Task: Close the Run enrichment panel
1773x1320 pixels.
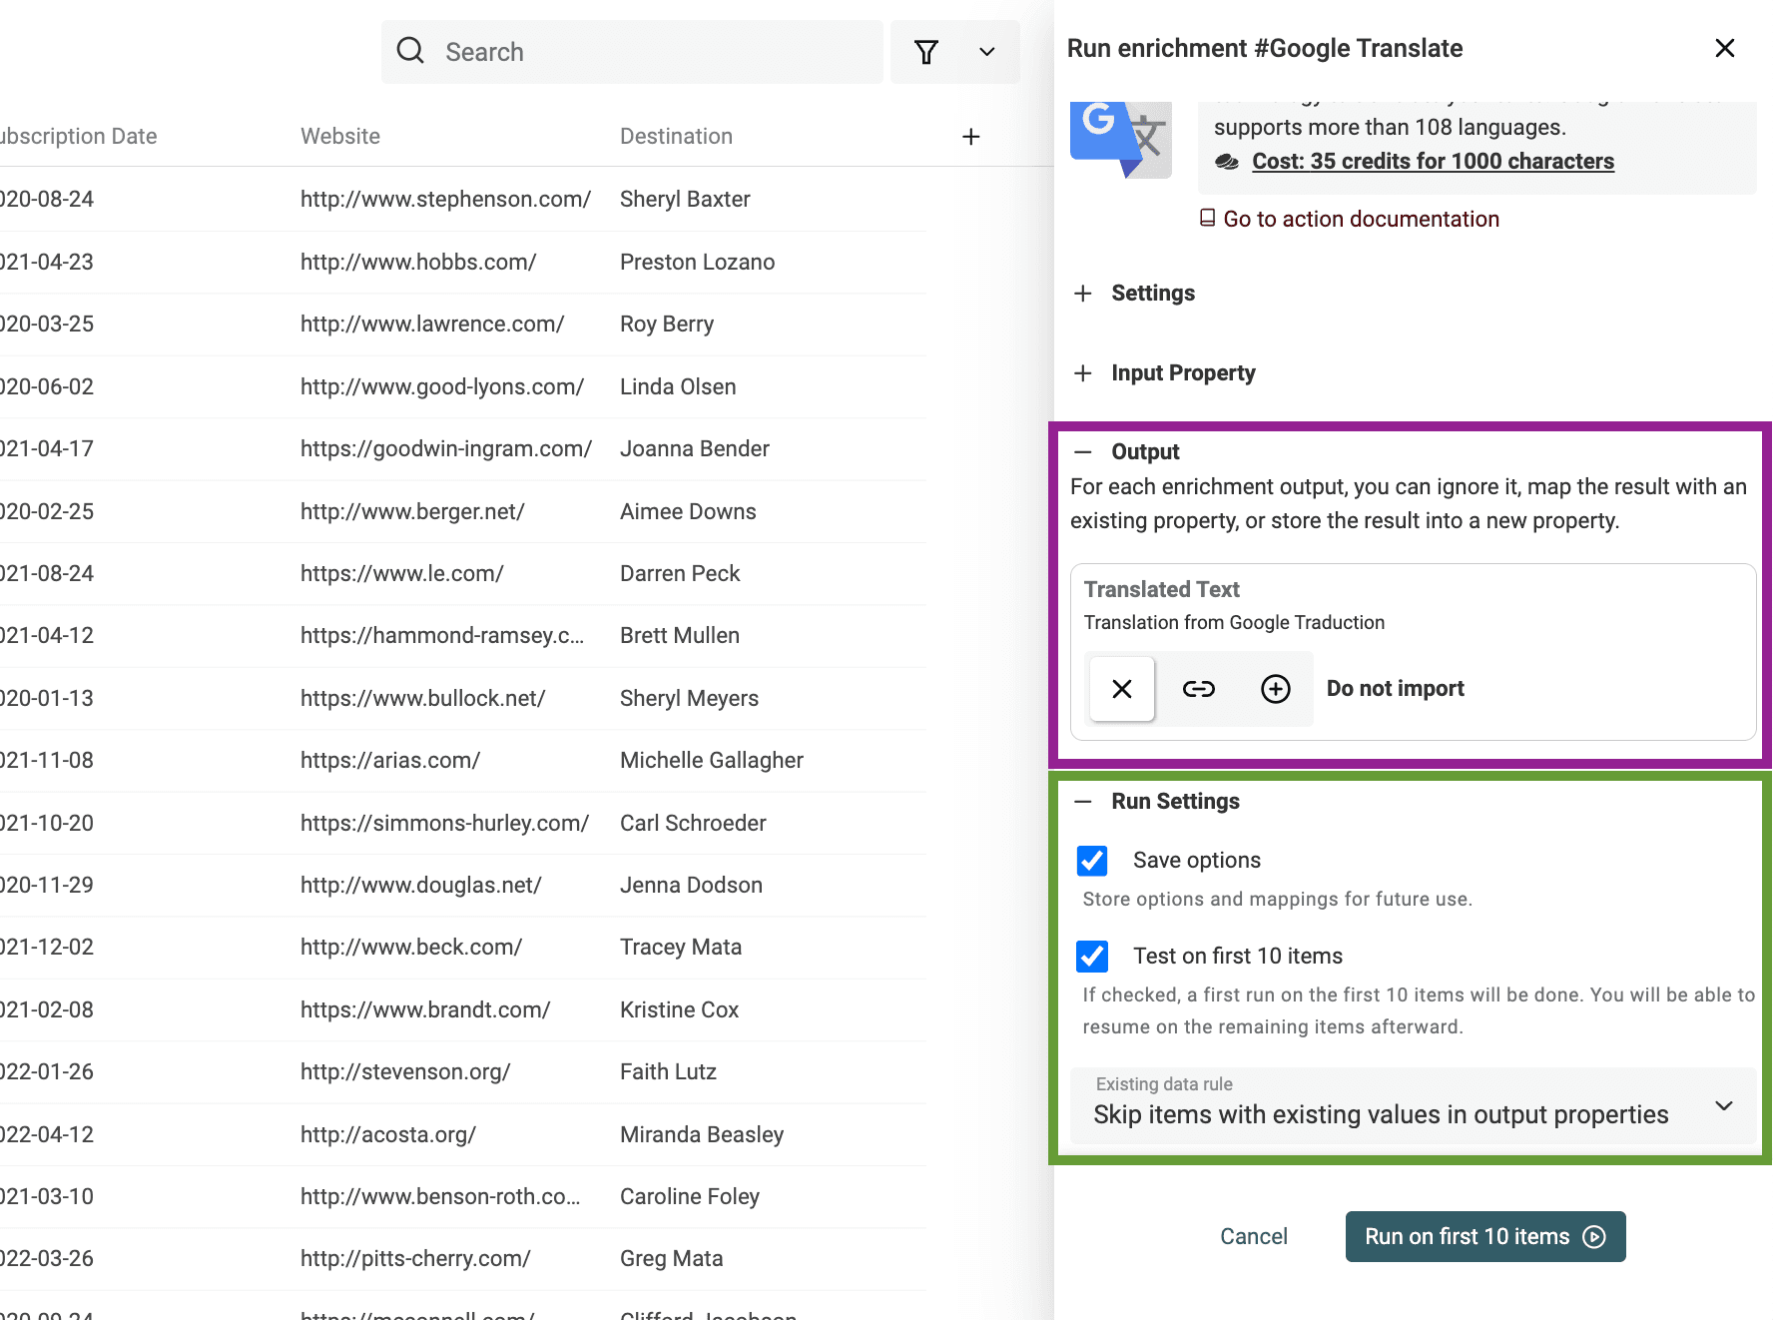Action: pyautogui.click(x=1724, y=48)
